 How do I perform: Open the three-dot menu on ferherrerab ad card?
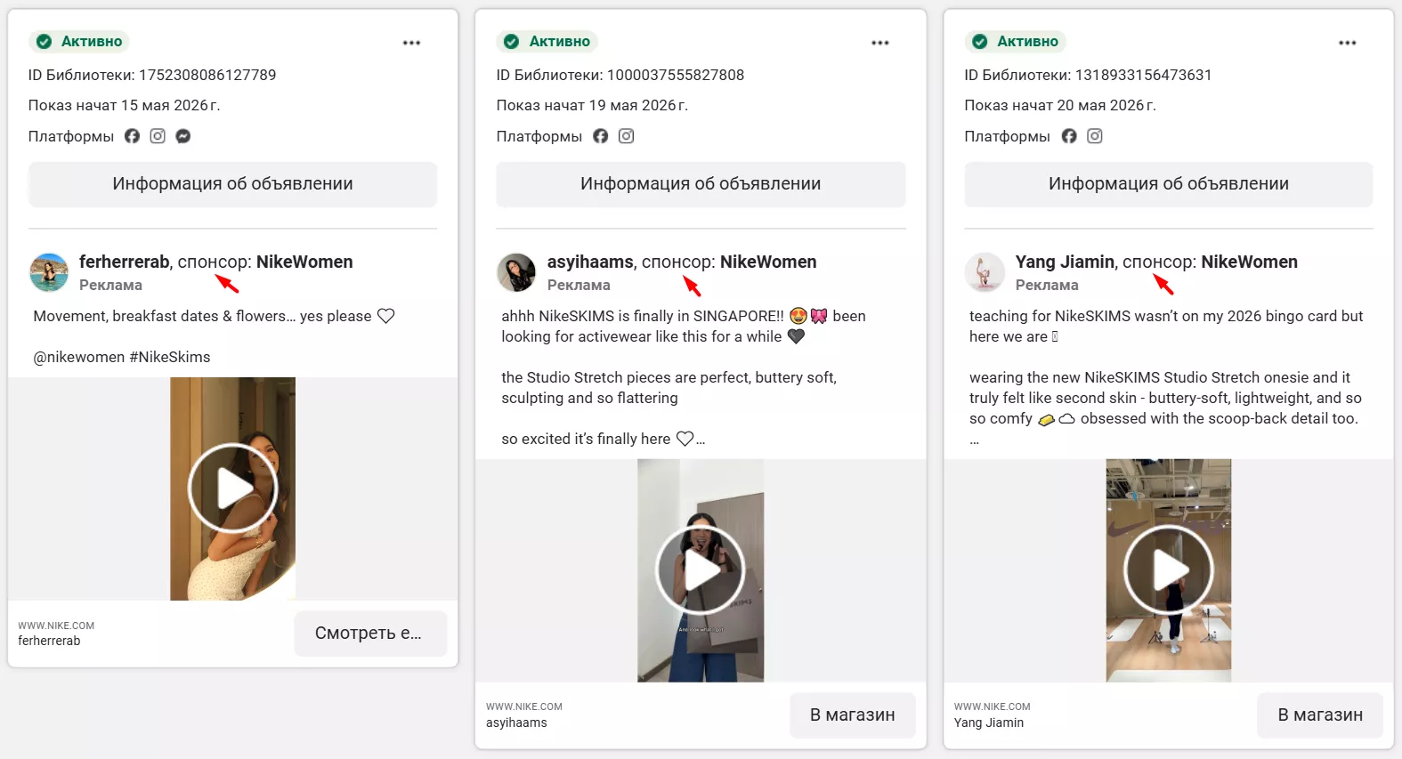[411, 43]
